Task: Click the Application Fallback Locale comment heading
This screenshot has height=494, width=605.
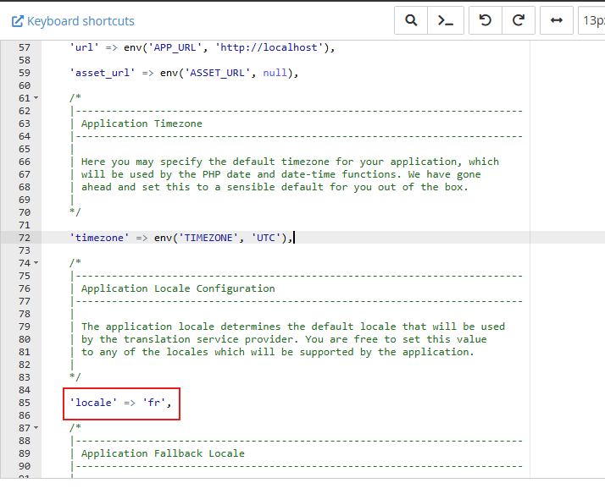Action: tap(163, 453)
